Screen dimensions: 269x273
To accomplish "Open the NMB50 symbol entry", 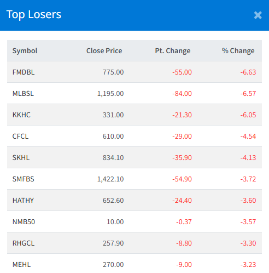I will (24, 221).
